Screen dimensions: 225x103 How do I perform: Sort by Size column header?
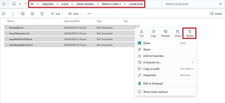(x=126, y=21)
